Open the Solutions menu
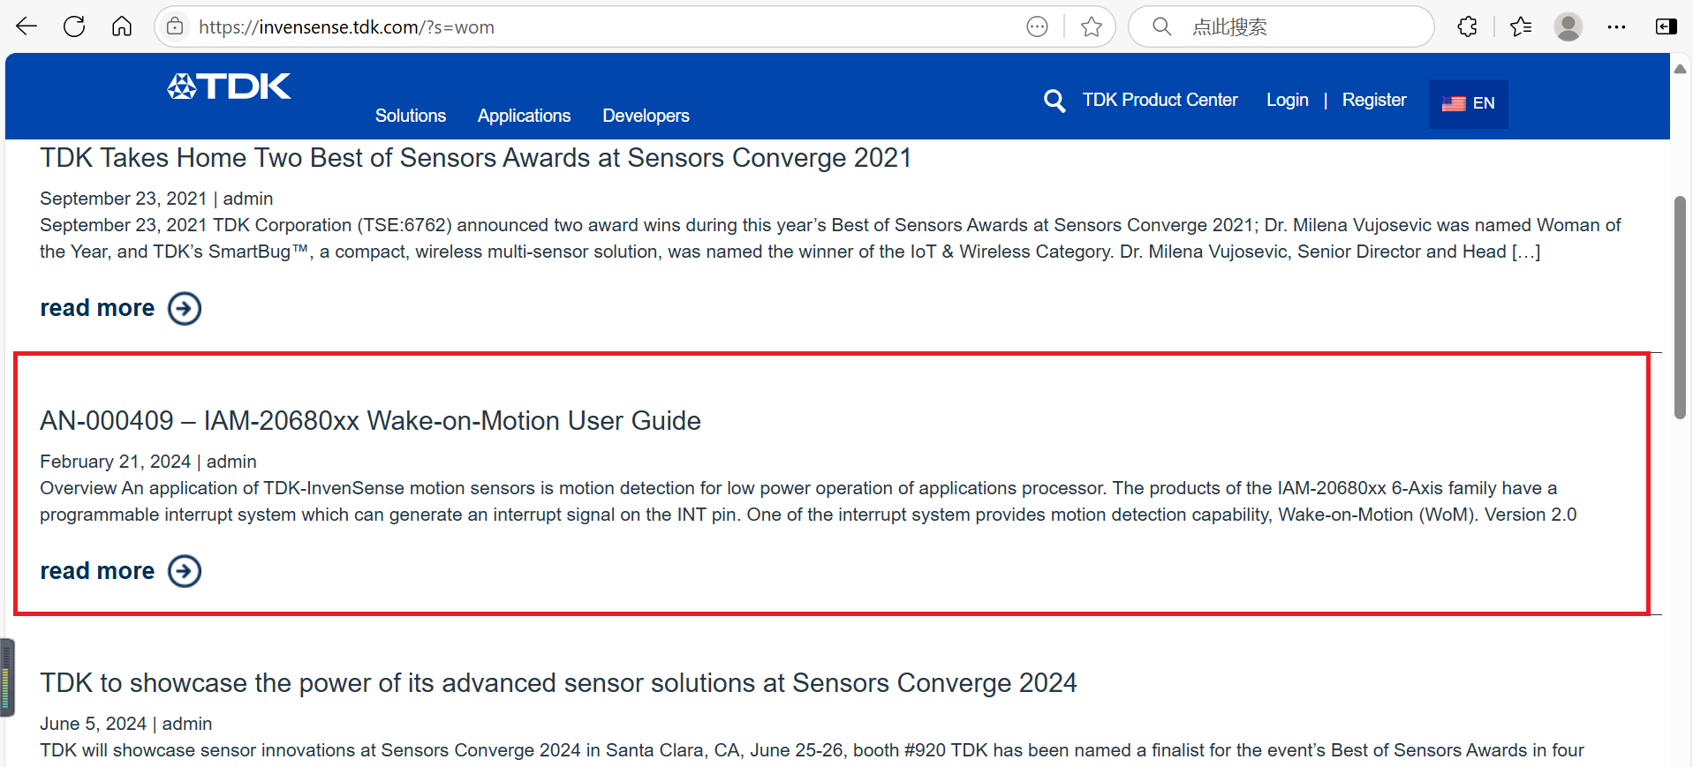Screen dimensions: 1693x767 411,116
